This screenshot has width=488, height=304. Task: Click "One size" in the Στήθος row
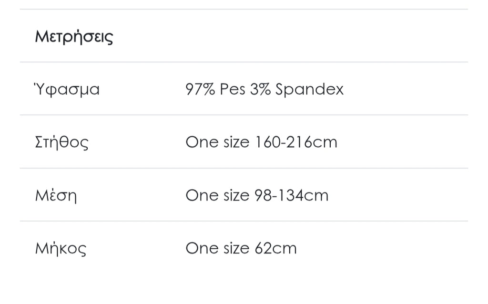click(x=217, y=142)
